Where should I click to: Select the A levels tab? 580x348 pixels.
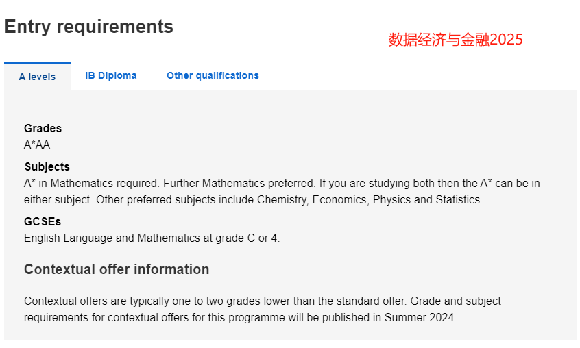pos(37,77)
